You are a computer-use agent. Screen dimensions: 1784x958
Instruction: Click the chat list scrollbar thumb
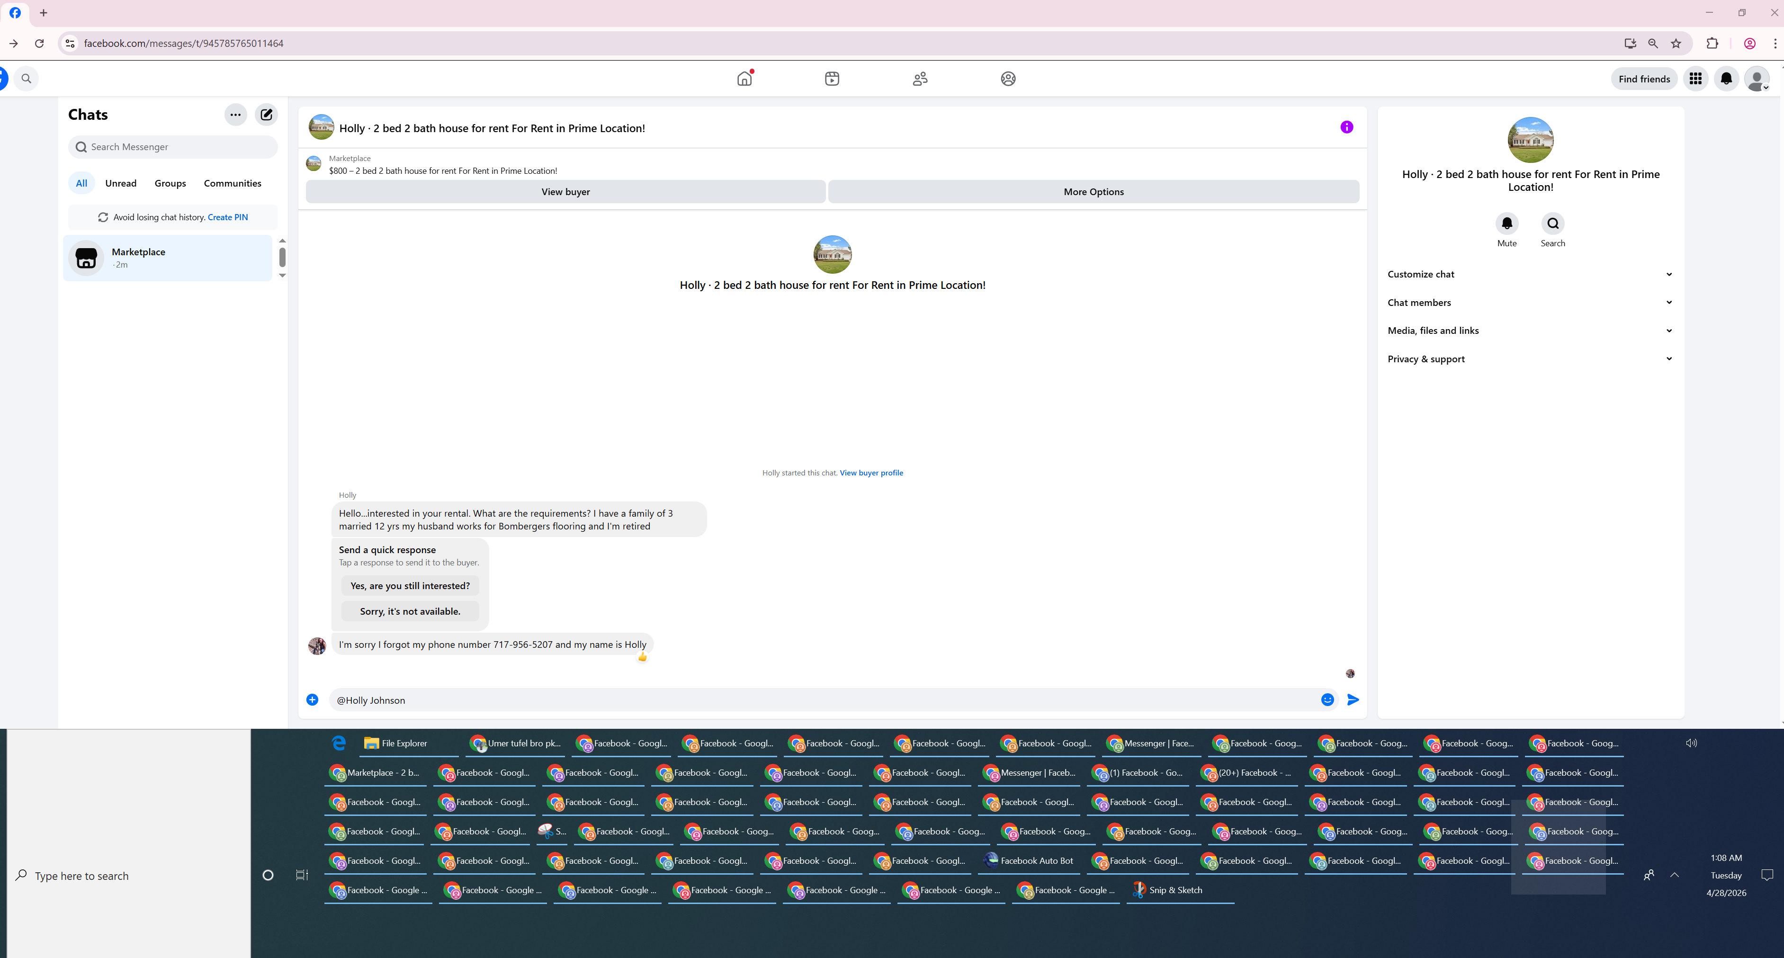click(283, 257)
